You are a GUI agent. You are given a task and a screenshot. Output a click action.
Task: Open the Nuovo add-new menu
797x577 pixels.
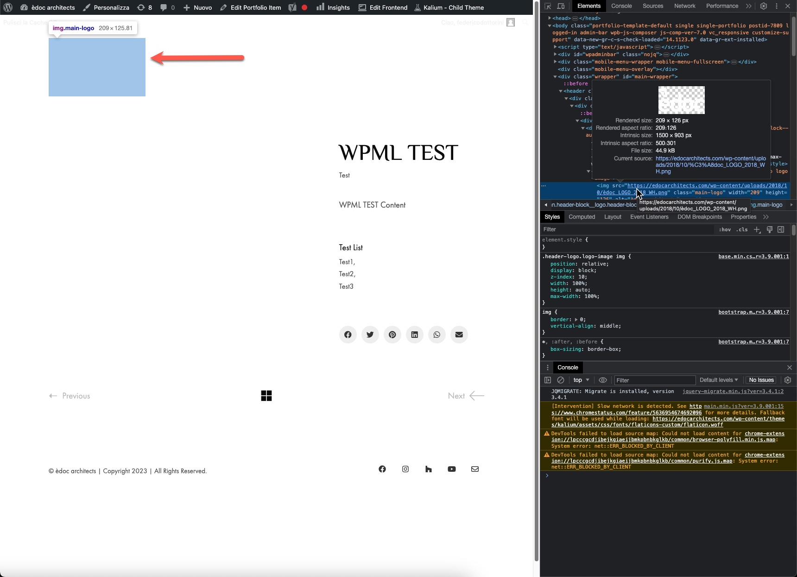coord(197,7)
